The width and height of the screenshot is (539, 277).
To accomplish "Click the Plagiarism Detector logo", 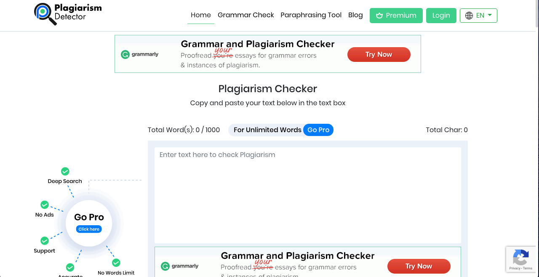I will tap(68, 13).
